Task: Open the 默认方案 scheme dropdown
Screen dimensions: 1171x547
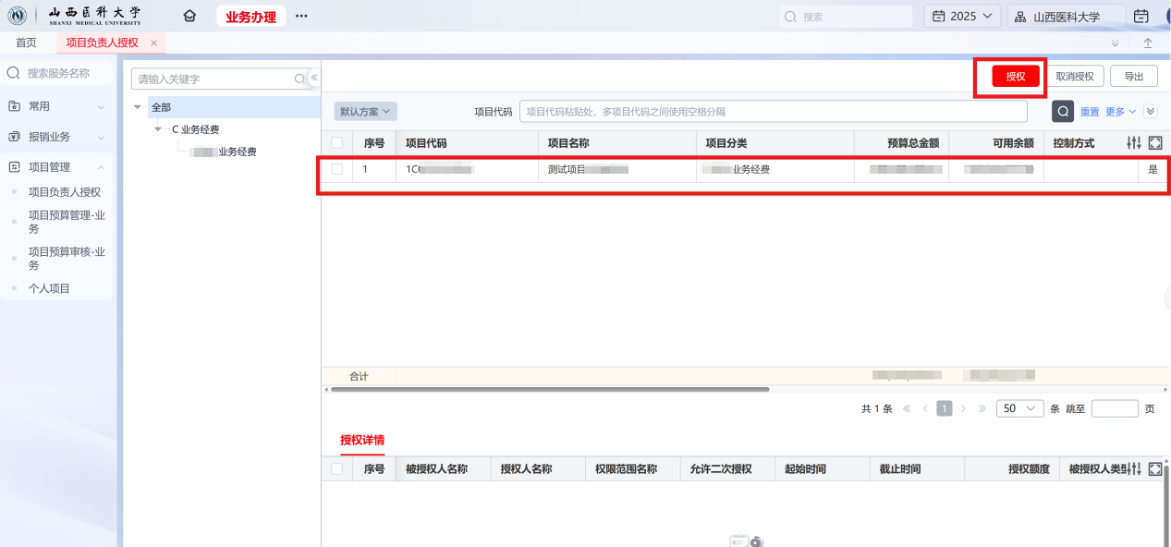Action: click(365, 112)
